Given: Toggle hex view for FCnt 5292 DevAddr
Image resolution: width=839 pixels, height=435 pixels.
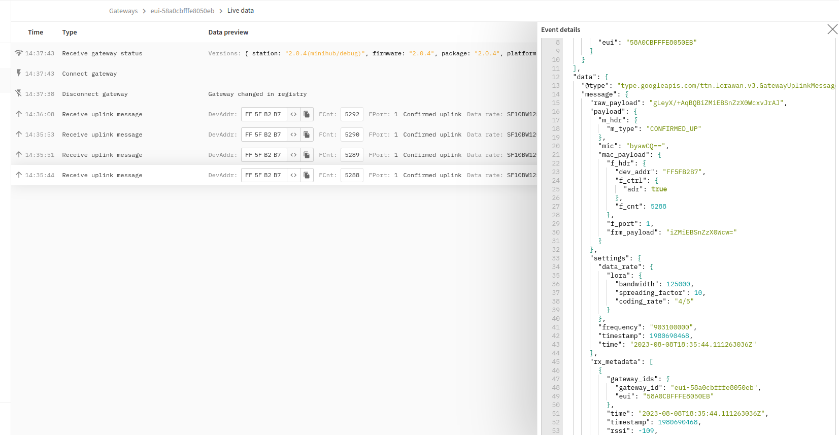Looking at the screenshot, I should (293, 114).
